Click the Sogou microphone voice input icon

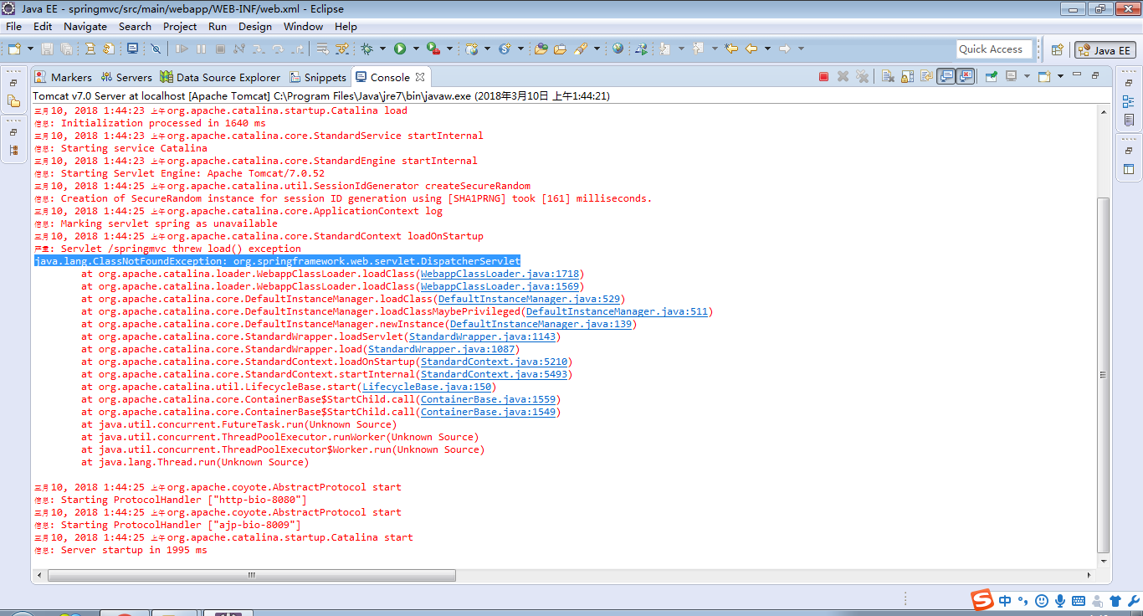[1060, 601]
